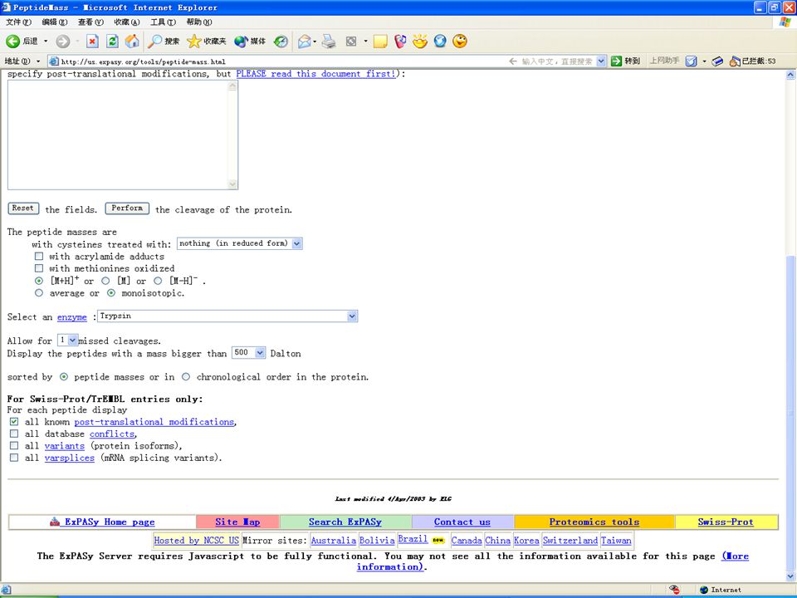Uncheck all known post-translational modifications checkbox
This screenshot has width=797, height=598.
[x=14, y=422]
